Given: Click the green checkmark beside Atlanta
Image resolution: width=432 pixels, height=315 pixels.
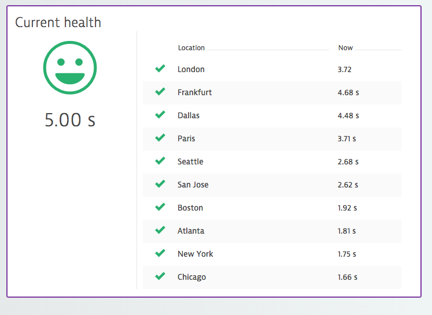Looking at the screenshot, I should [x=160, y=230].
